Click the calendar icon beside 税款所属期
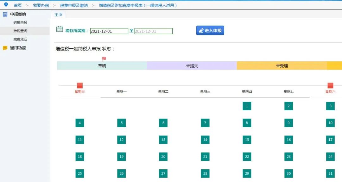Screen dimensions: 342x182 pyautogui.click(x=60, y=29)
